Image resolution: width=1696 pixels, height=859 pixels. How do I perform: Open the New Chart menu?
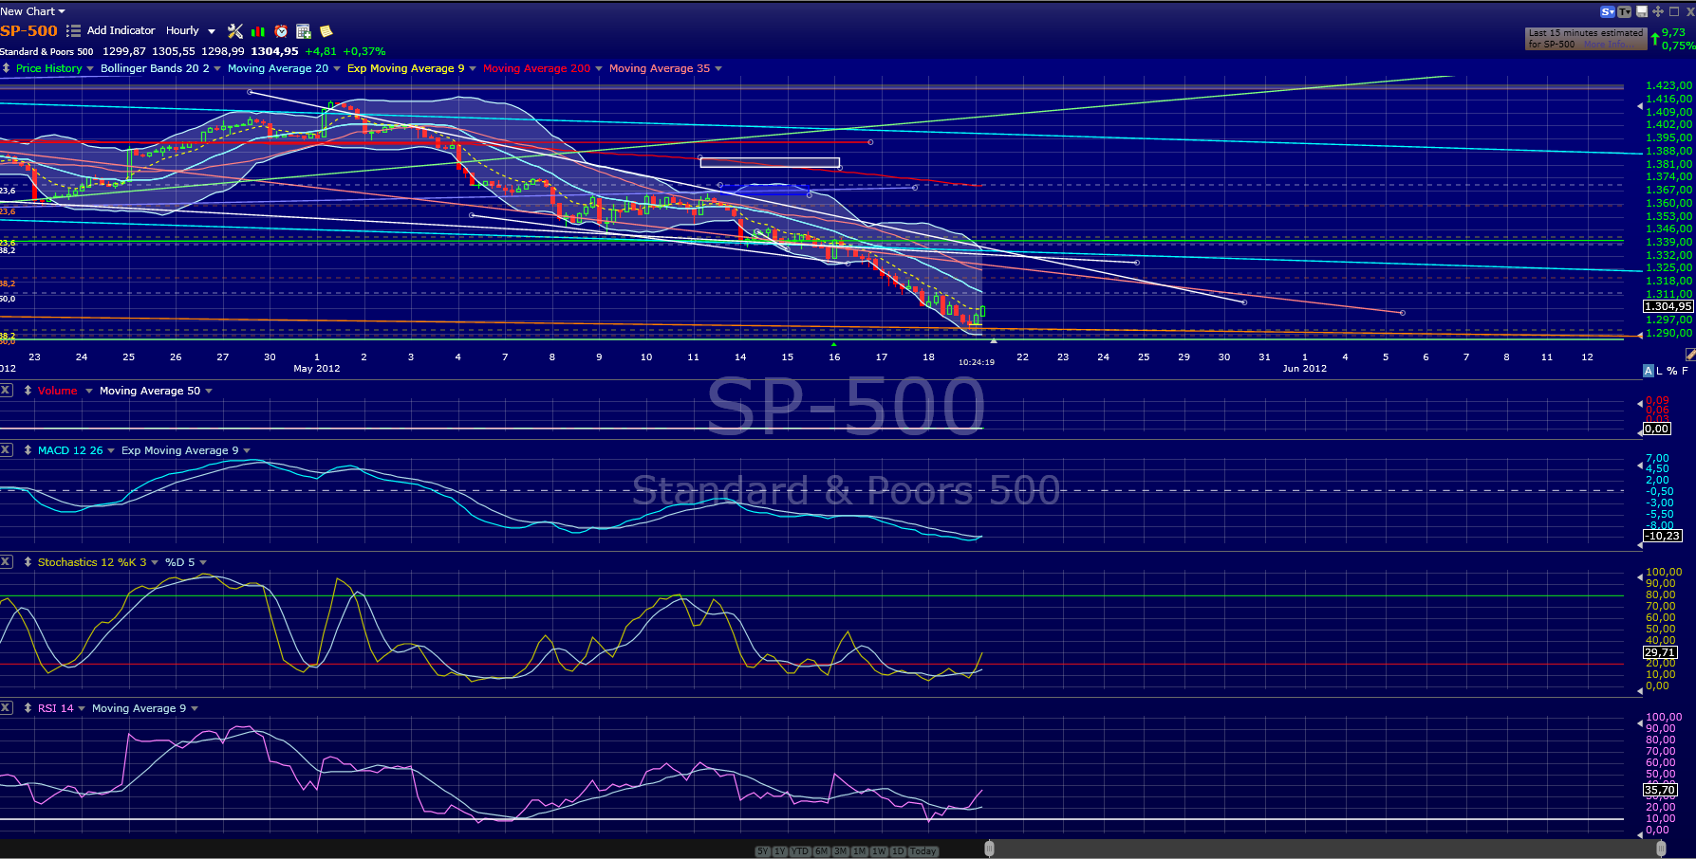[x=33, y=11]
